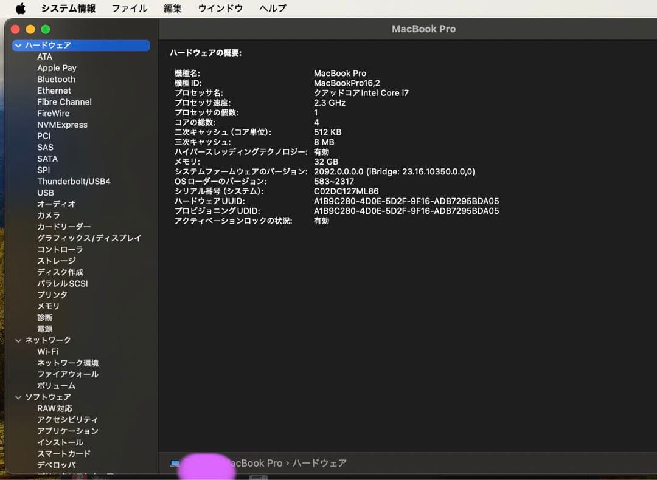Click the green zoom window button
This screenshot has width=657, height=480.
point(46,29)
